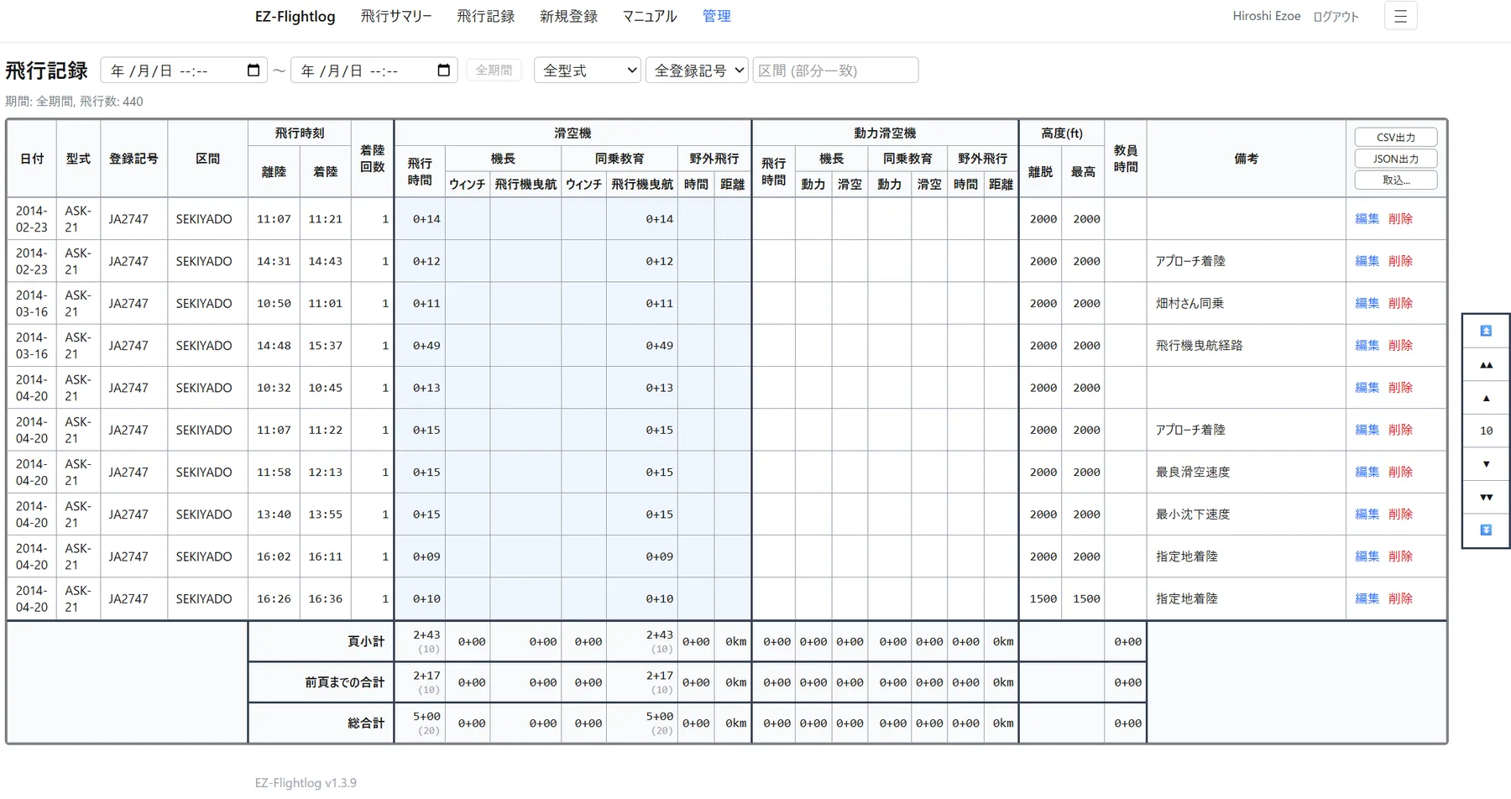1511x799 pixels.
Task: Delete the 飛行機曳航経路 flight row
Action: coord(1400,345)
